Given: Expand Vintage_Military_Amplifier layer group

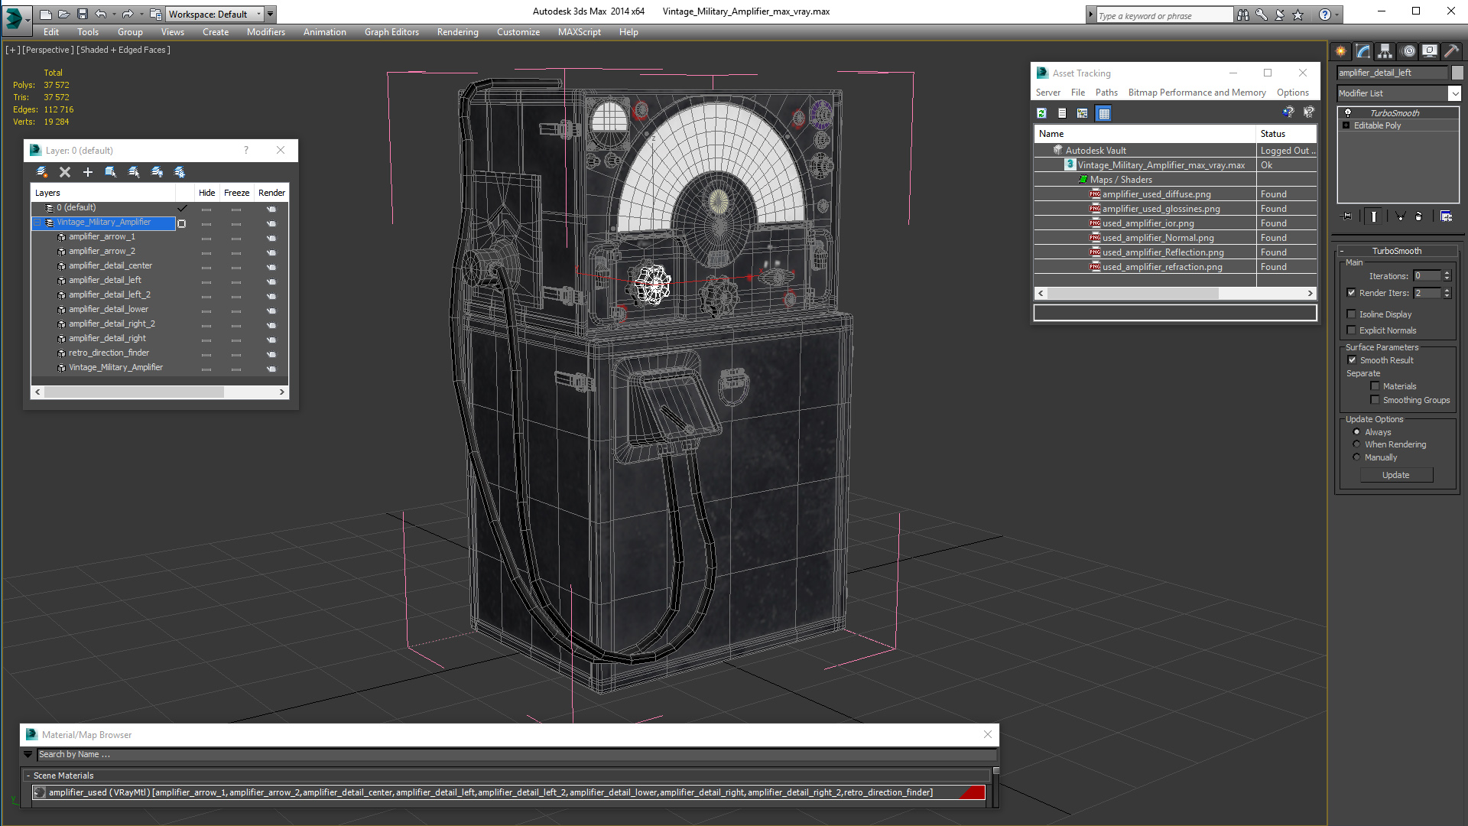Looking at the screenshot, I should [x=36, y=222].
